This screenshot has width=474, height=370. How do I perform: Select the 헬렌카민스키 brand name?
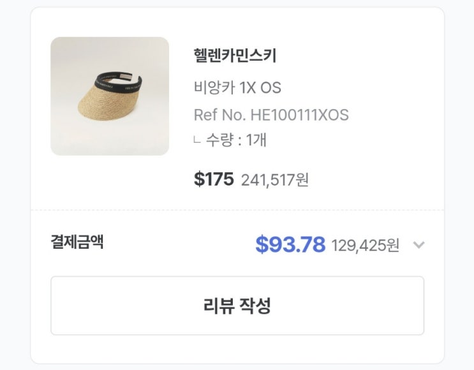[235, 56]
